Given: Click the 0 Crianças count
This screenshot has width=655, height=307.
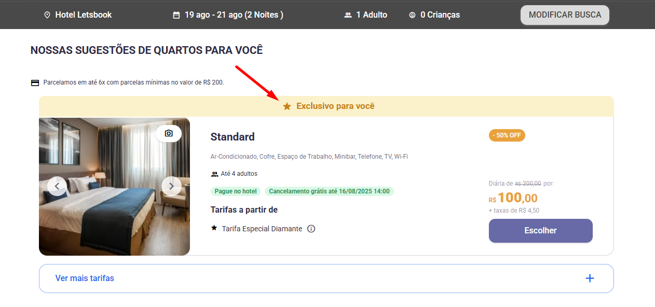Looking at the screenshot, I should coord(440,15).
